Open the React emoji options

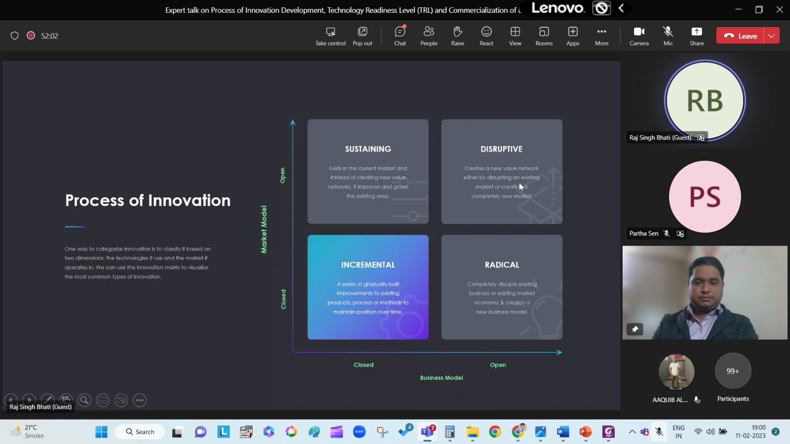(486, 36)
